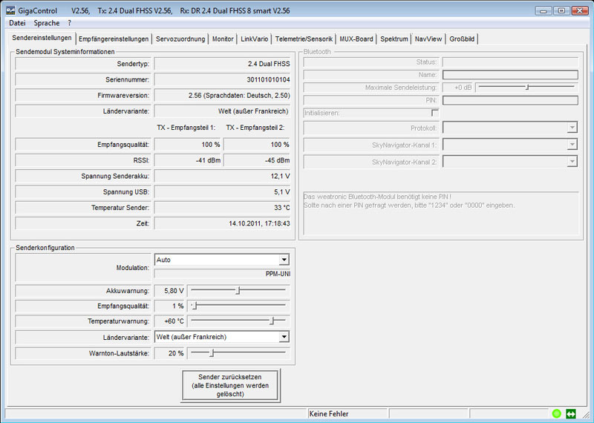594x423 pixels.
Task: Toggle the Initialisieren checkbox
Action: tap(435, 113)
